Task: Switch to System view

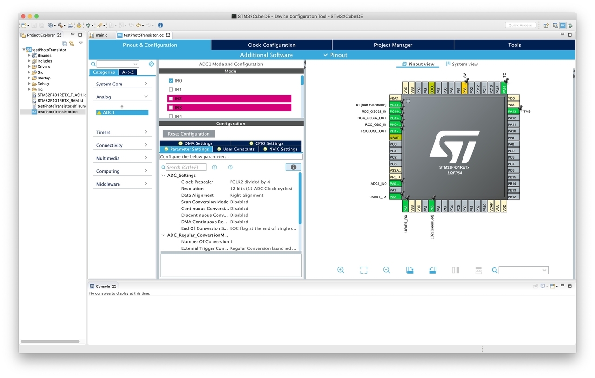Action: pos(462,64)
